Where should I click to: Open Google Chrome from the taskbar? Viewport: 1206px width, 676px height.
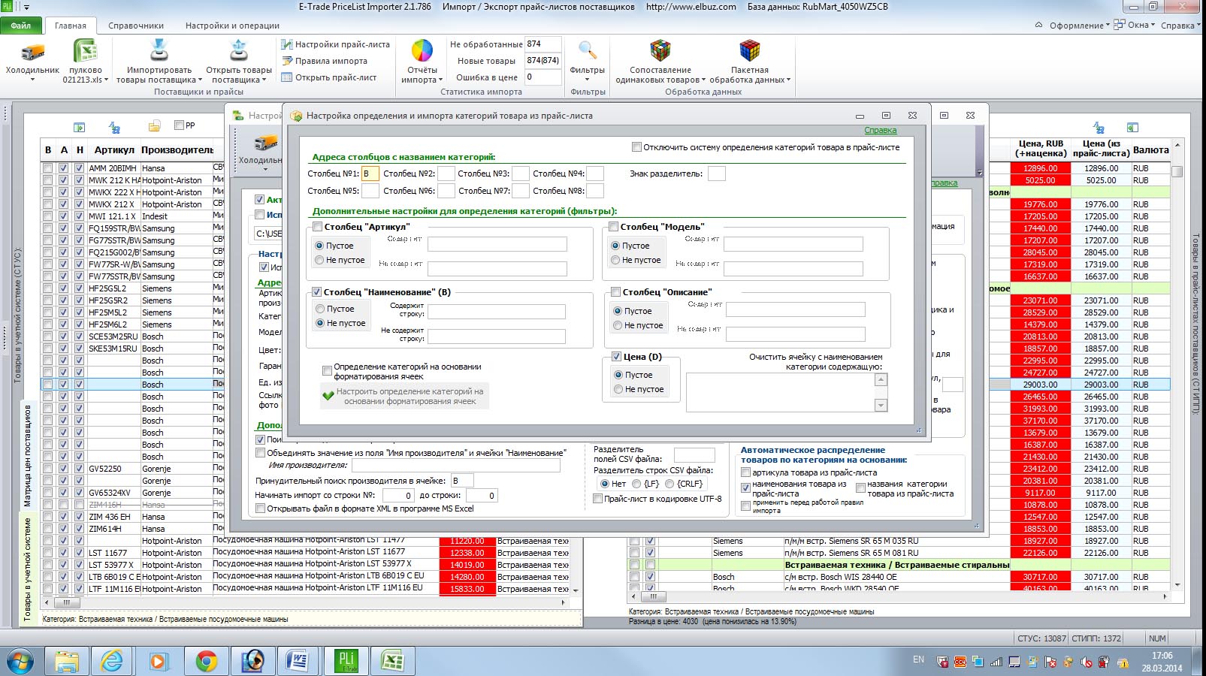206,661
